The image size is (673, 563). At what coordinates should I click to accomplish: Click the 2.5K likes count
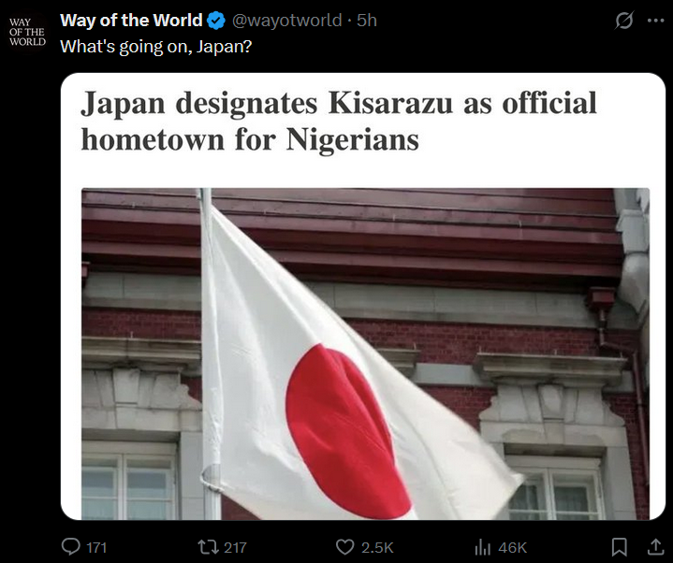(x=377, y=547)
